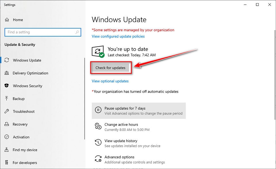
Task: Click the "Windows Update" page heading
Action: coord(119,20)
